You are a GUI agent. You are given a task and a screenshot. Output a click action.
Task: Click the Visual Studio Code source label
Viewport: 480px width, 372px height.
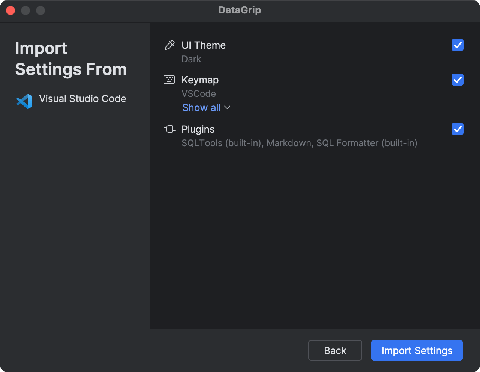pyautogui.click(x=82, y=99)
